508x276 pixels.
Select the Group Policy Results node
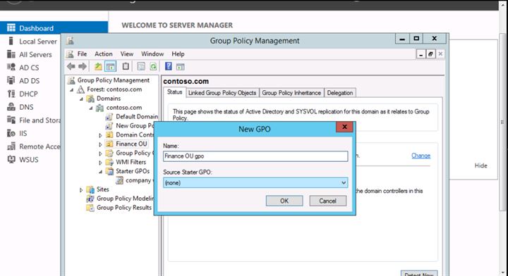(124, 208)
